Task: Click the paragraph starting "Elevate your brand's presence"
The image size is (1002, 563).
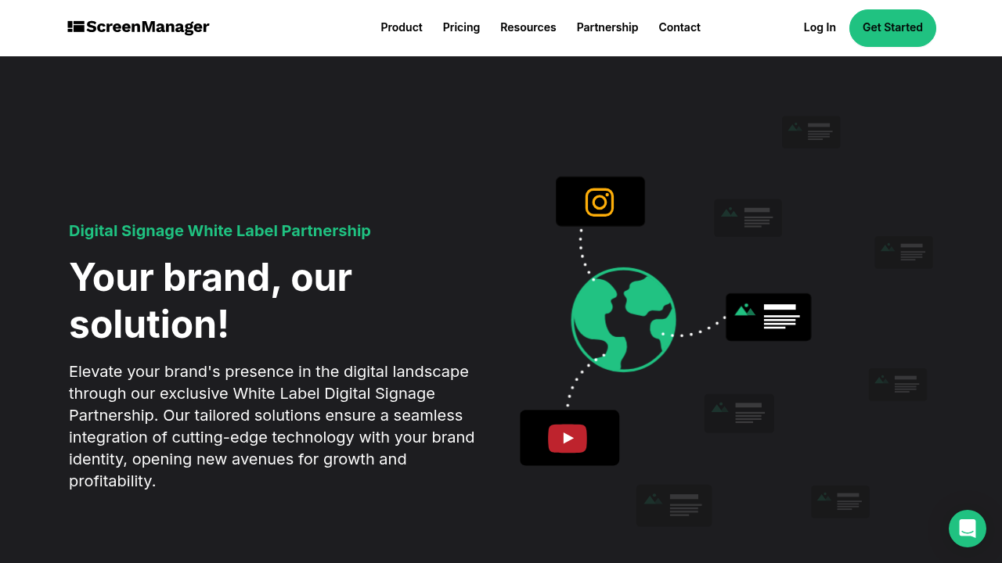Action: [x=272, y=426]
